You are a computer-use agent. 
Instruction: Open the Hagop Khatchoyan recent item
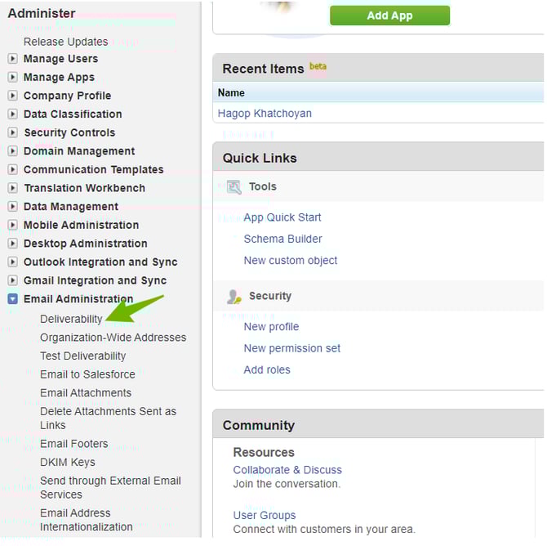point(265,114)
